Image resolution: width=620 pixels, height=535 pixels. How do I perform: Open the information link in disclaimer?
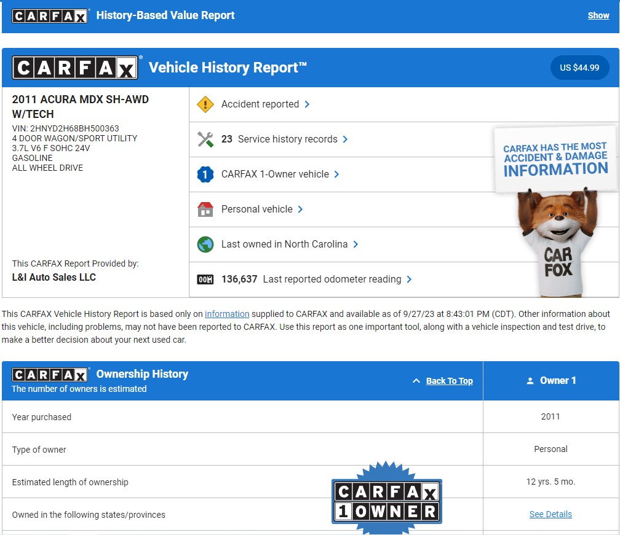click(227, 314)
